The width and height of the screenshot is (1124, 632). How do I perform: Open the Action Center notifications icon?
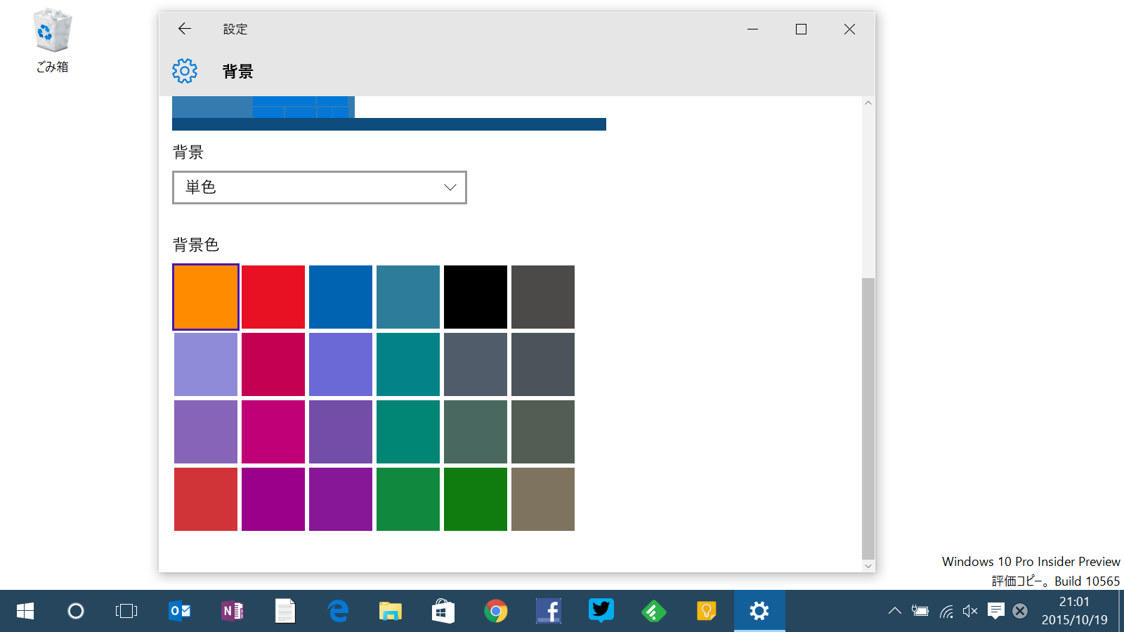pos(995,611)
